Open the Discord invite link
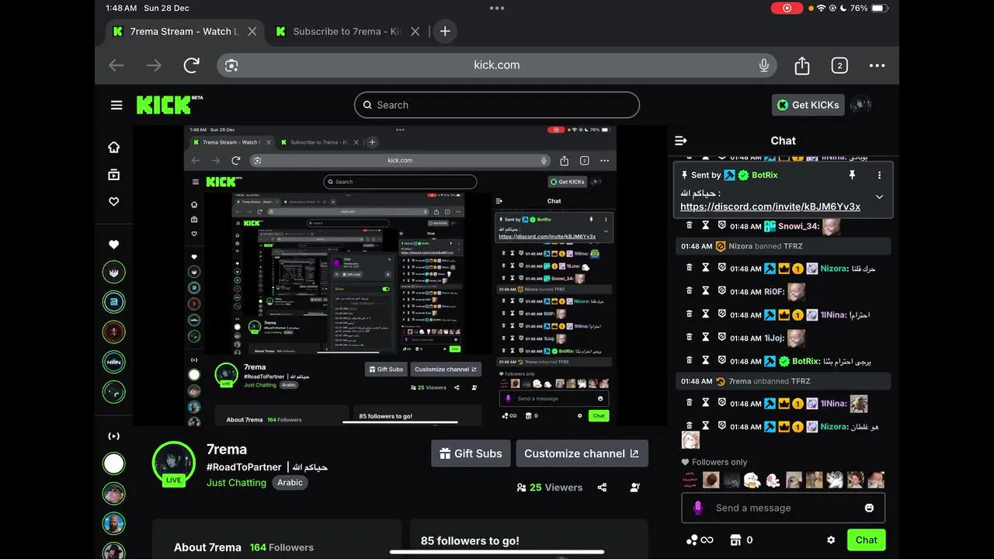 [770, 207]
